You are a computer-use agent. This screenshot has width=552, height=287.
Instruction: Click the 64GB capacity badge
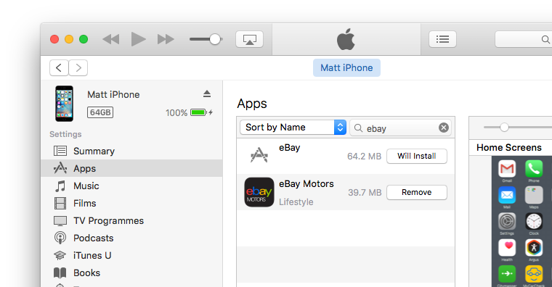pyautogui.click(x=100, y=112)
